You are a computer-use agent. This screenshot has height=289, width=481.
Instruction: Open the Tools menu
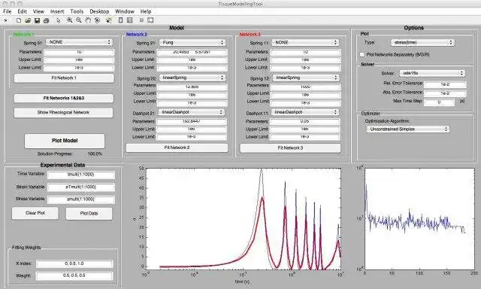point(77,11)
